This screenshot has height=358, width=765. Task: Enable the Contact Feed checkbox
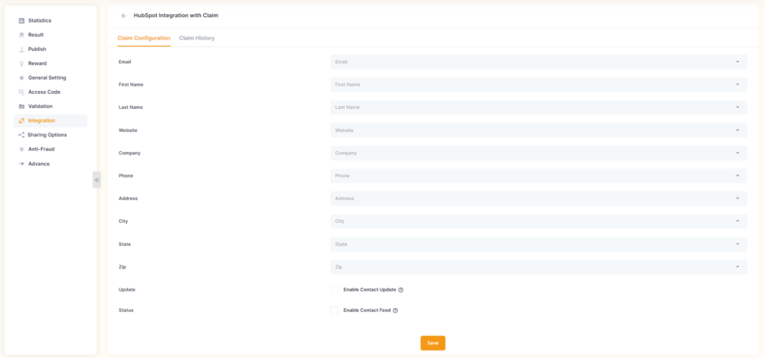(x=334, y=310)
